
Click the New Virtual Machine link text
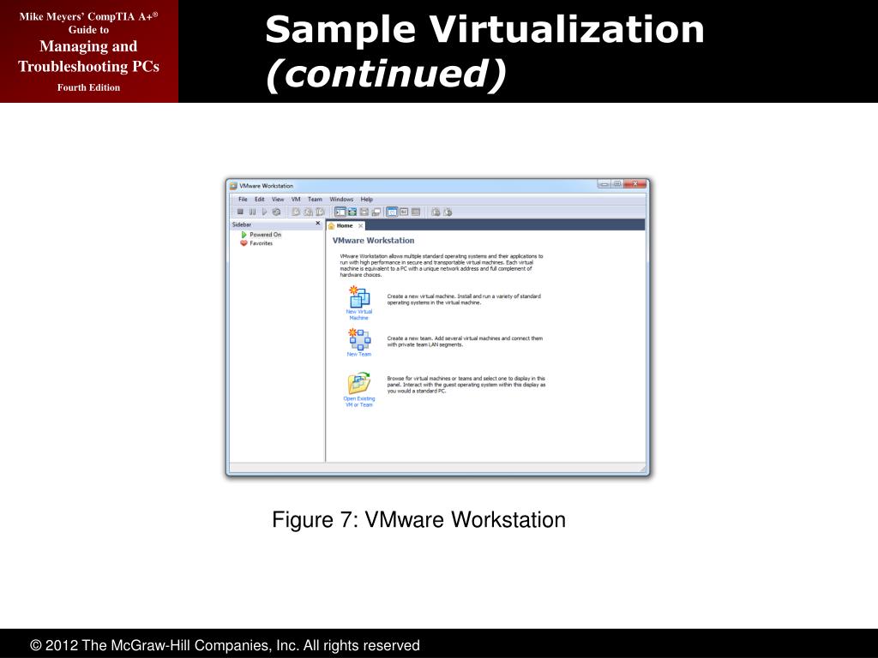point(359,314)
